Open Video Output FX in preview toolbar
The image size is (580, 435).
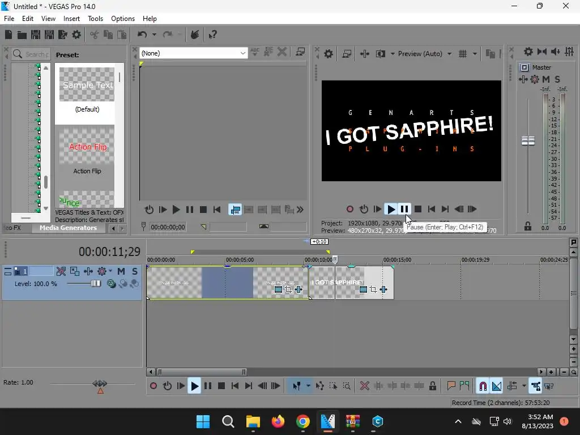[x=364, y=54]
